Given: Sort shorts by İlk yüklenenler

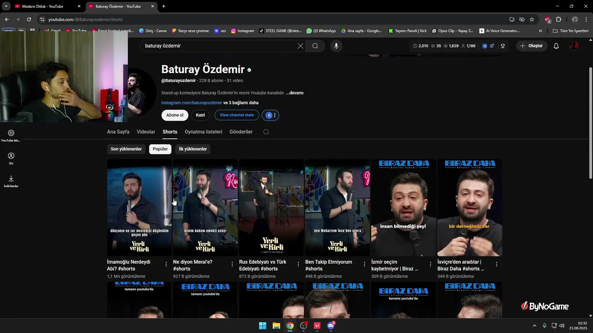Looking at the screenshot, I should pos(193,149).
